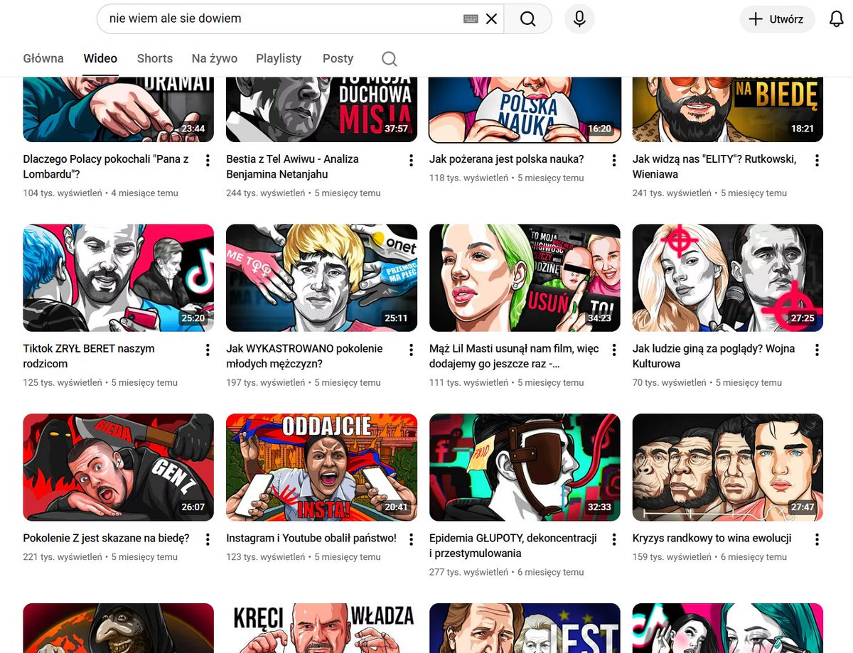The image size is (853, 653).
Task: Play the masked face thumbnail 32:33
Action: pos(525,468)
